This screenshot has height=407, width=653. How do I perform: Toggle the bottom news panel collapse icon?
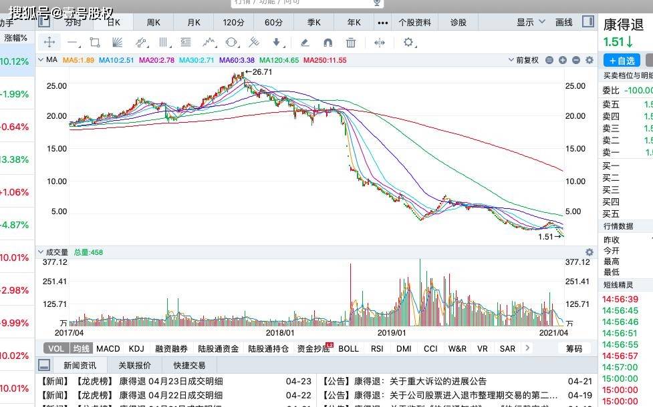44,365
